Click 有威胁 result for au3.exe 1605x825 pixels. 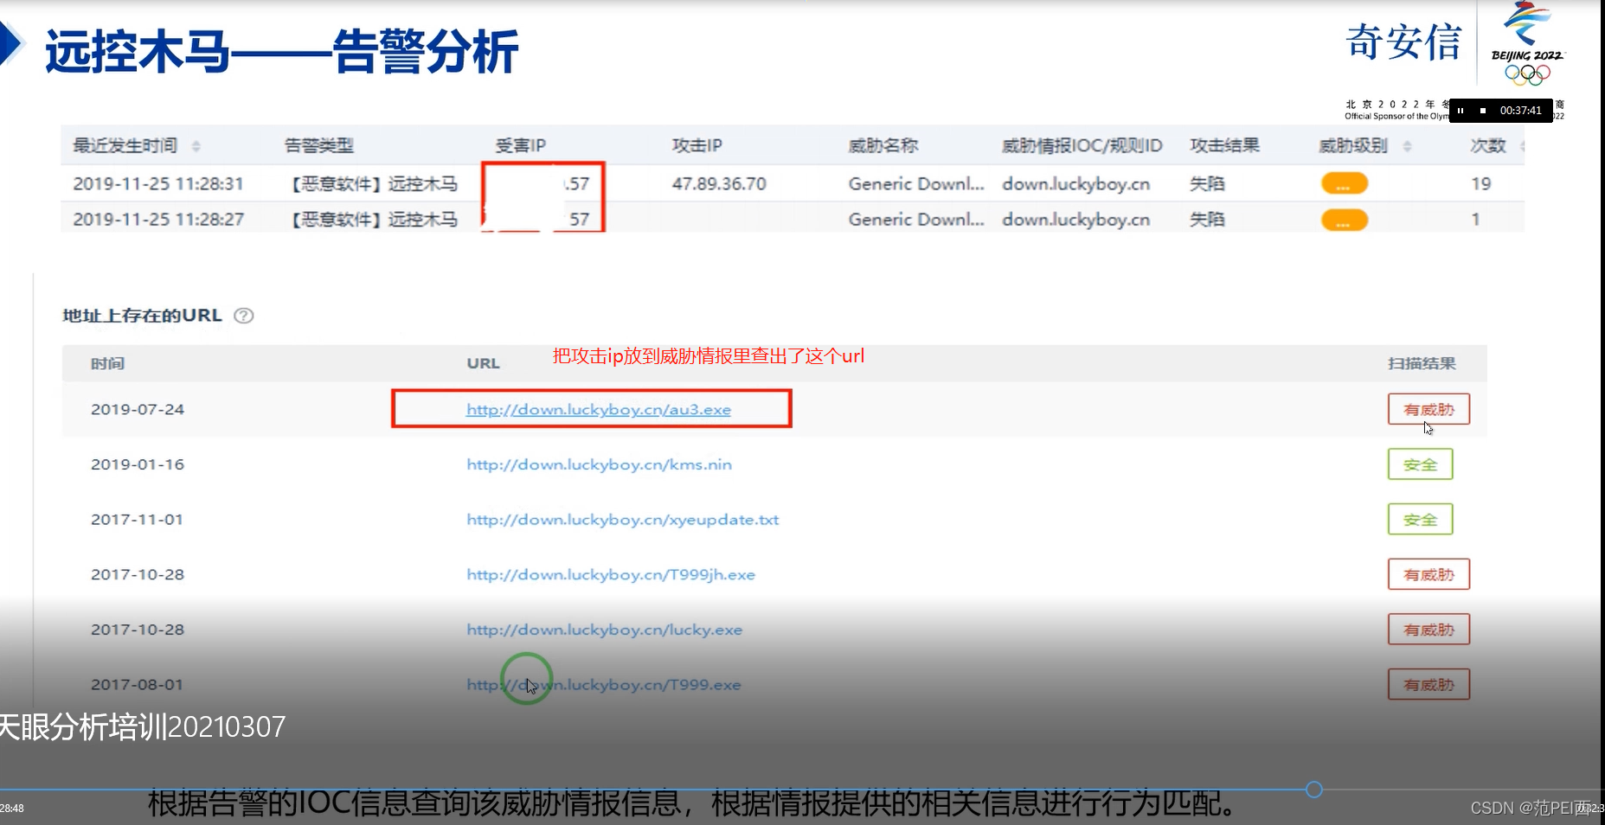point(1428,409)
